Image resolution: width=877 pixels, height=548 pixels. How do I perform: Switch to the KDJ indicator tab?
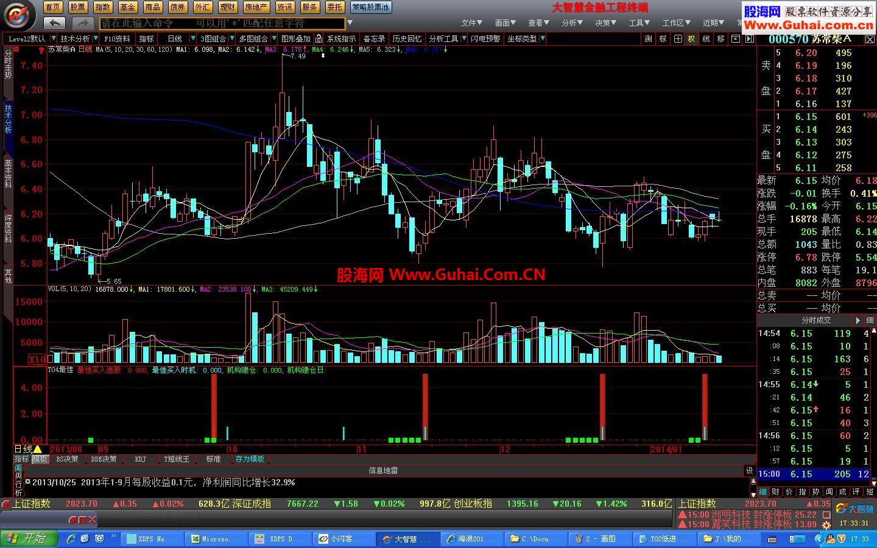140,459
